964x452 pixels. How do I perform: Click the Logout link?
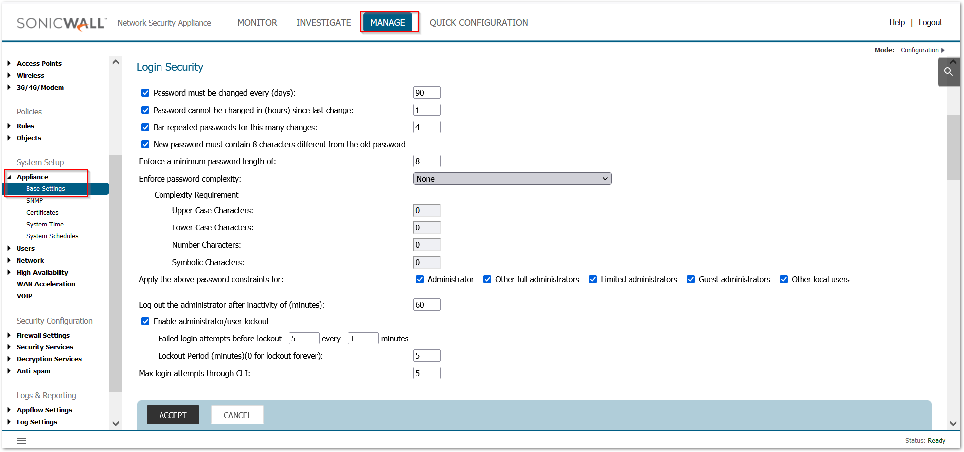(x=930, y=23)
